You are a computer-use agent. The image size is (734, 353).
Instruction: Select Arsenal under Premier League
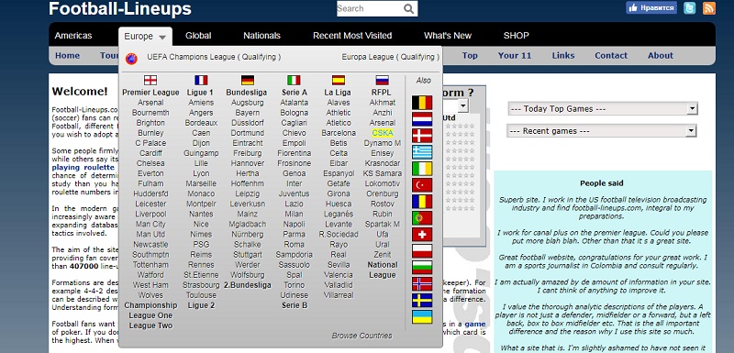click(x=150, y=103)
